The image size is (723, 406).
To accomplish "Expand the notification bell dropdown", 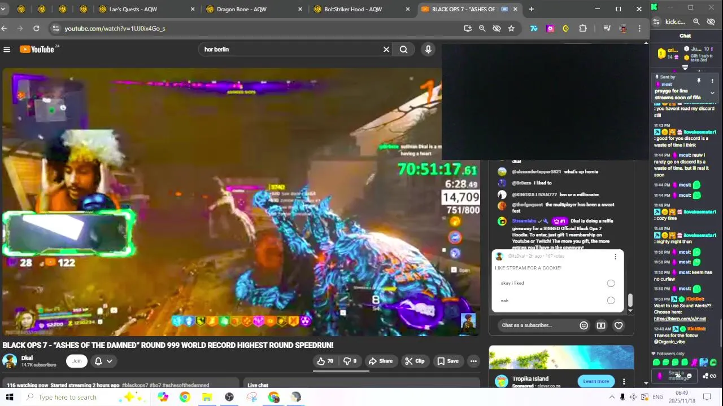I will [x=103, y=361].
